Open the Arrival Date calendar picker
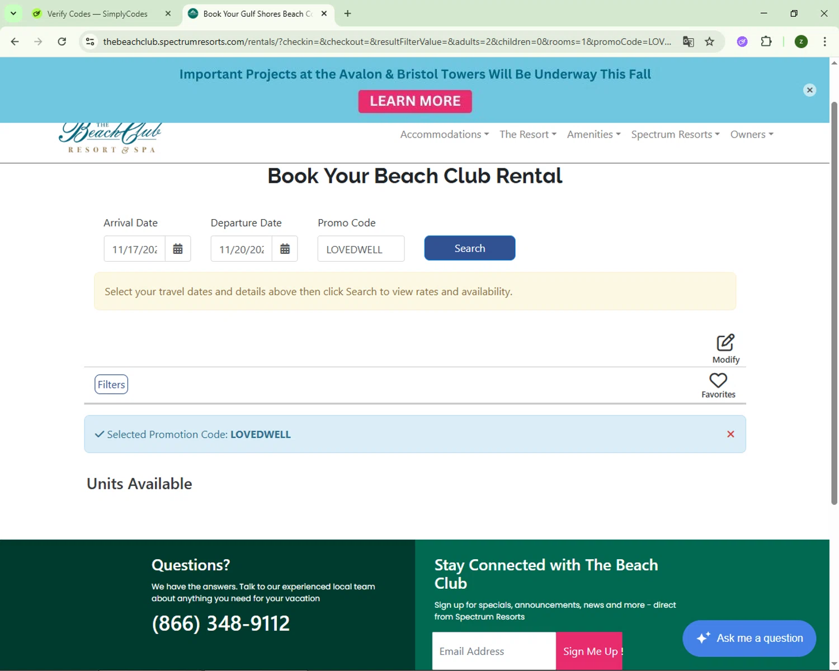The image size is (839, 671). pyautogui.click(x=178, y=249)
